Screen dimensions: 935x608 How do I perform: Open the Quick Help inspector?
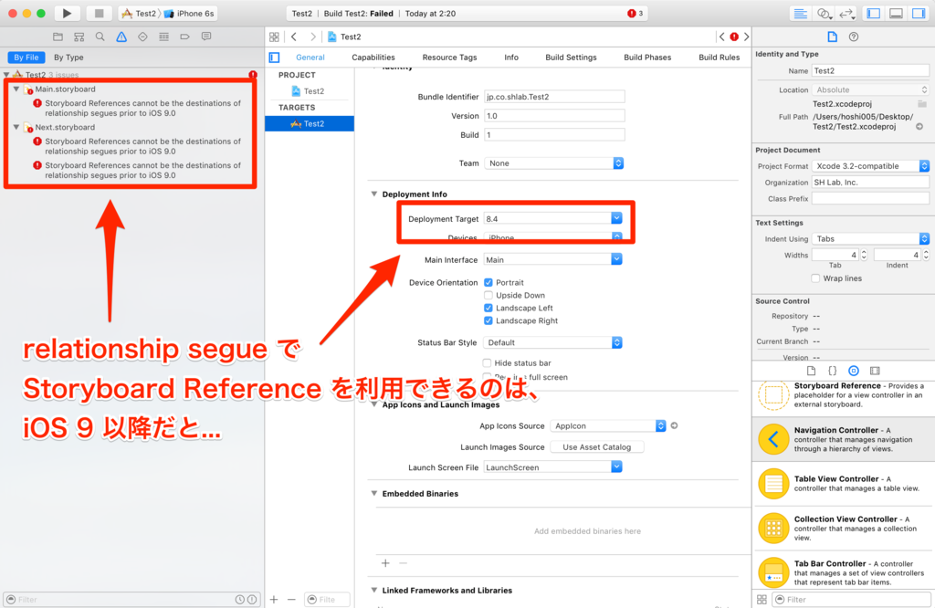point(854,37)
